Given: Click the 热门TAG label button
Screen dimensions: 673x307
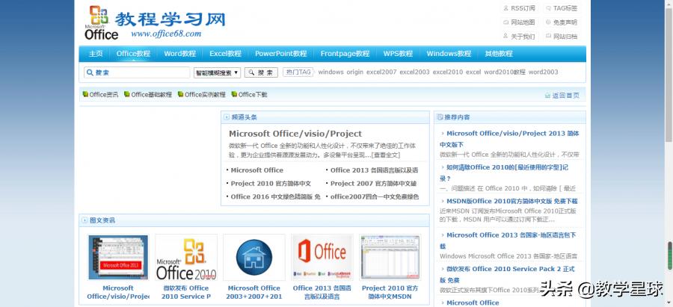Looking at the screenshot, I should [x=298, y=72].
